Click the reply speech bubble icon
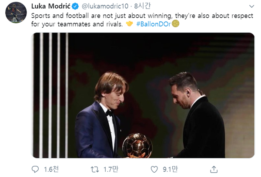Screen dimensions: 261x177 [35, 169]
